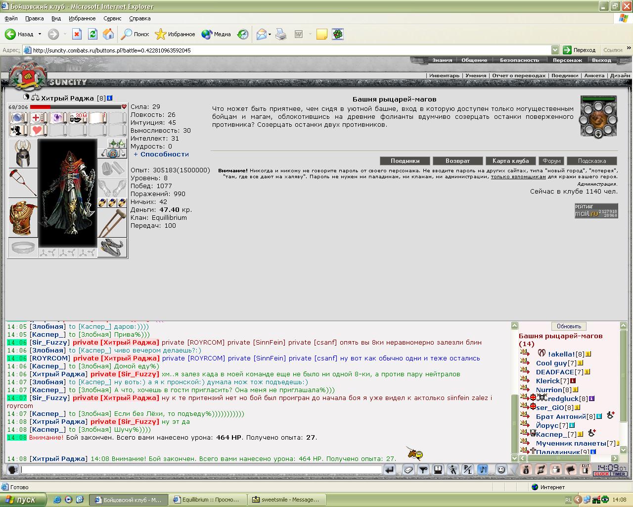
Task: Click the helmet equipment slot
Action: point(23,153)
